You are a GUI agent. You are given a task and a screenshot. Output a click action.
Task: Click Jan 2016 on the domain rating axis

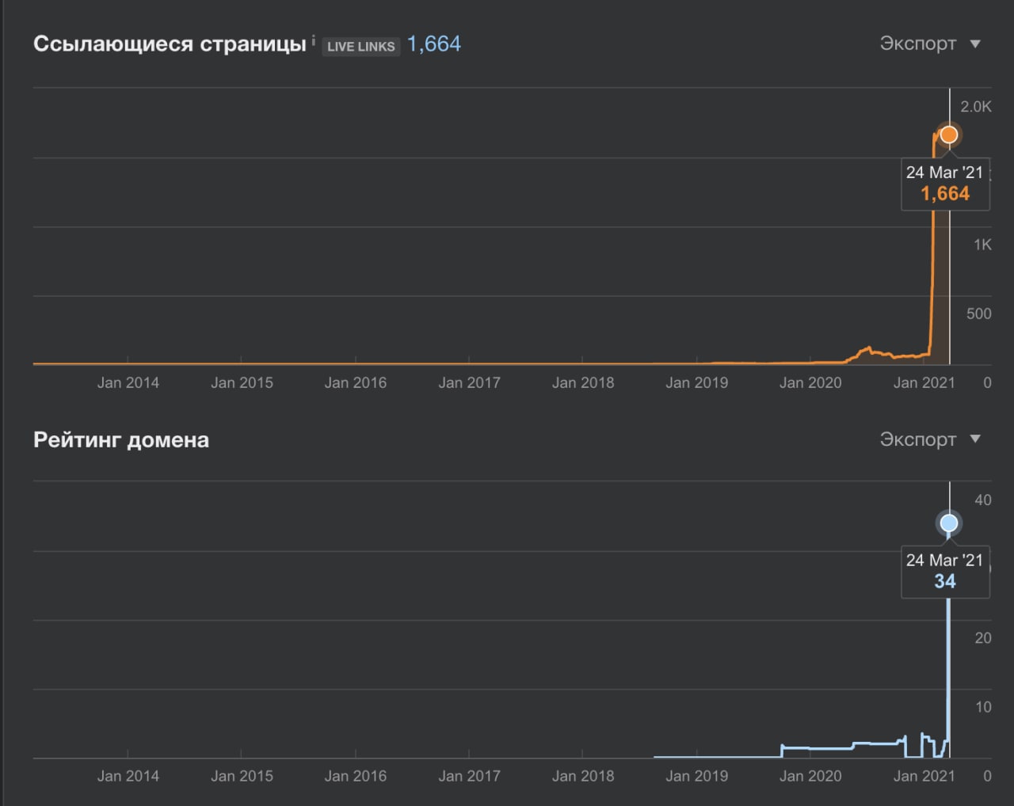pyautogui.click(x=356, y=776)
